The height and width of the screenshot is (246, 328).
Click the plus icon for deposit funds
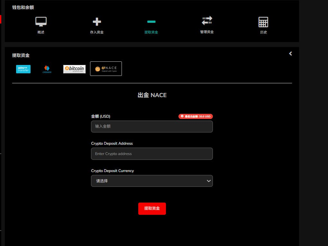[x=97, y=22]
